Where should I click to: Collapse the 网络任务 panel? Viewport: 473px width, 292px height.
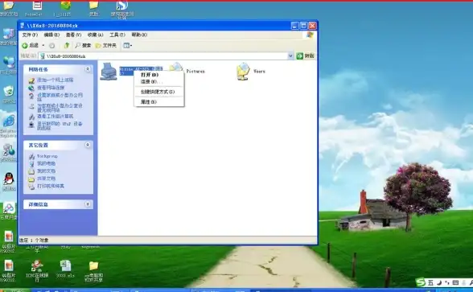click(88, 69)
